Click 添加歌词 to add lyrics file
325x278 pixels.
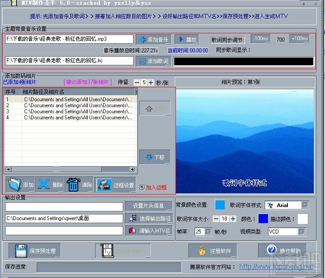click(153, 61)
